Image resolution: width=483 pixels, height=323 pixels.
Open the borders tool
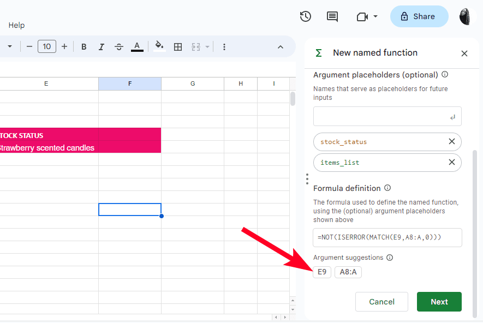[x=178, y=47]
